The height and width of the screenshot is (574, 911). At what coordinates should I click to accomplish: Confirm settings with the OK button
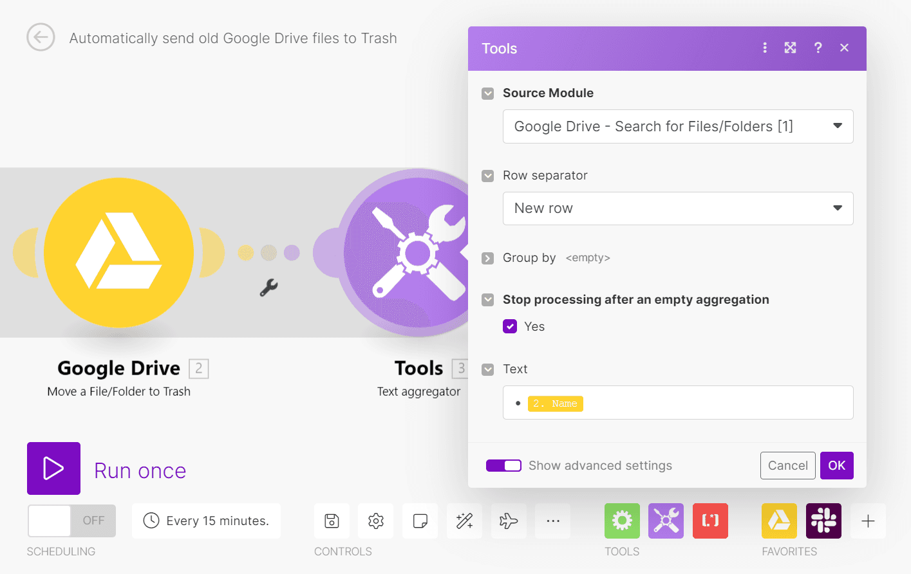click(x=836, y=465)
